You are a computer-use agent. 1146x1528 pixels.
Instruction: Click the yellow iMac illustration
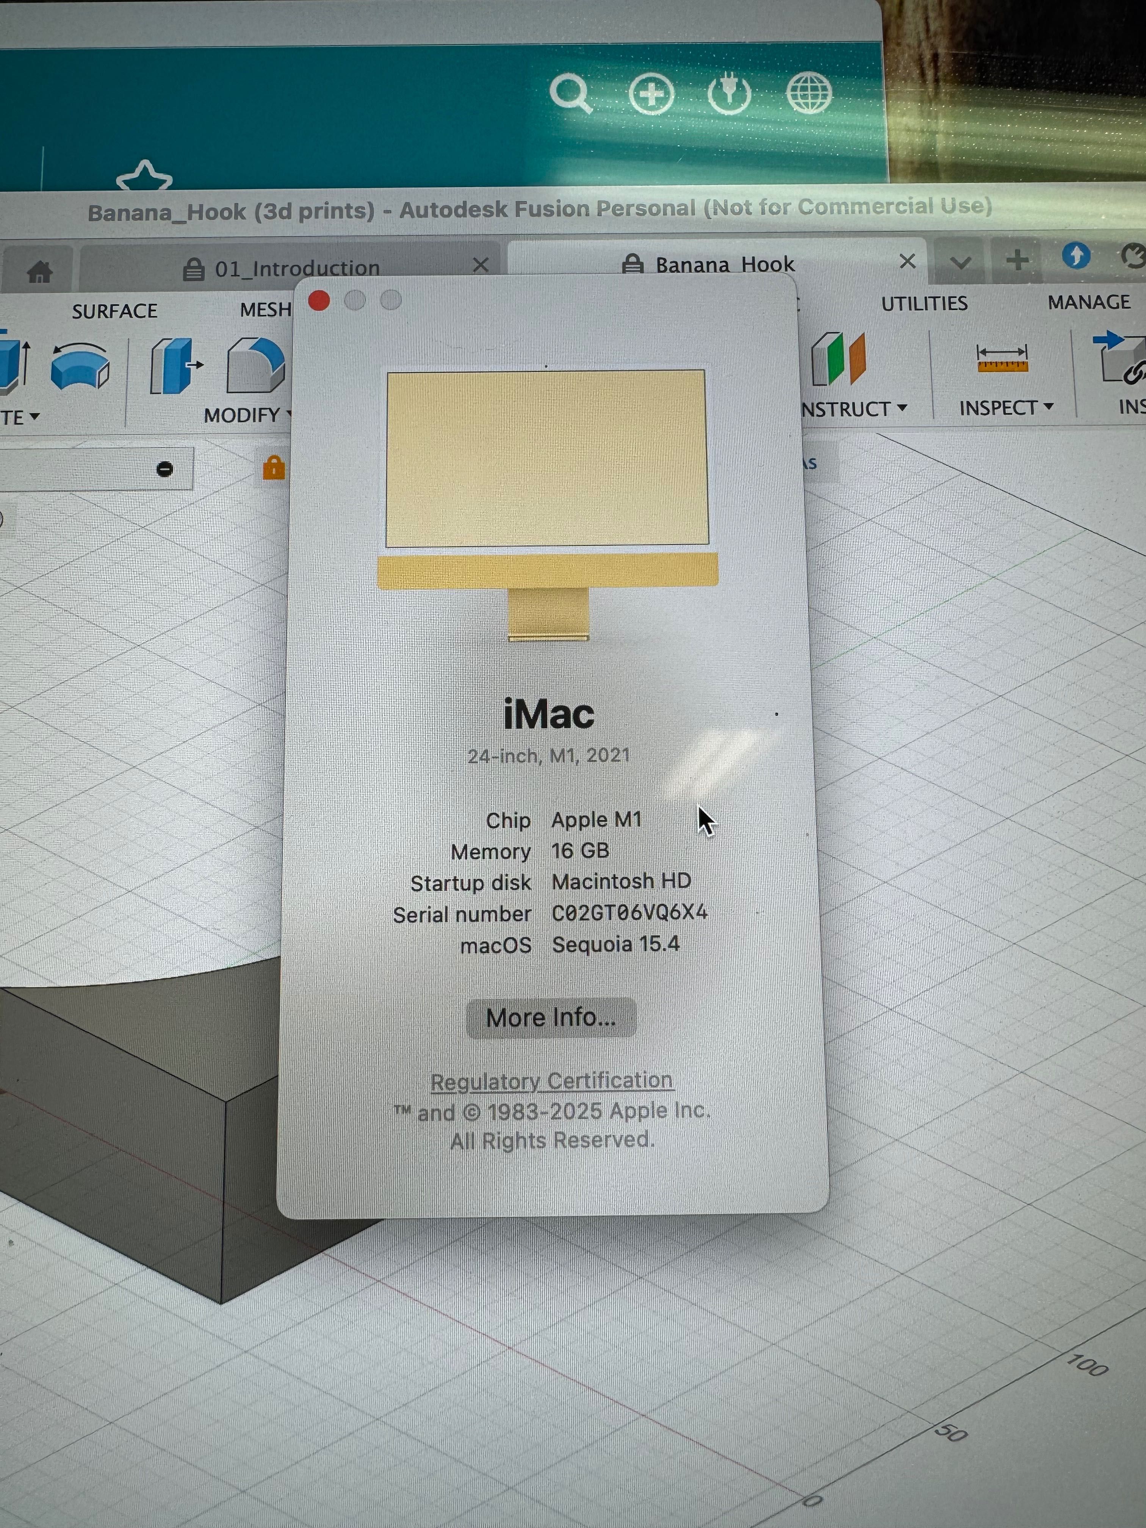click(547, 504)
